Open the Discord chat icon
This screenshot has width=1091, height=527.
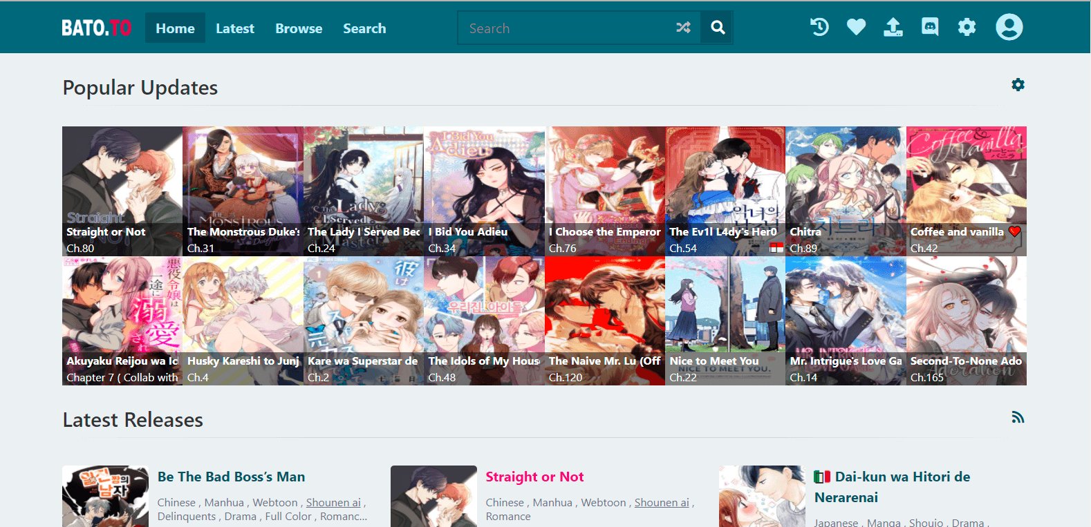[x=930, y=27]
